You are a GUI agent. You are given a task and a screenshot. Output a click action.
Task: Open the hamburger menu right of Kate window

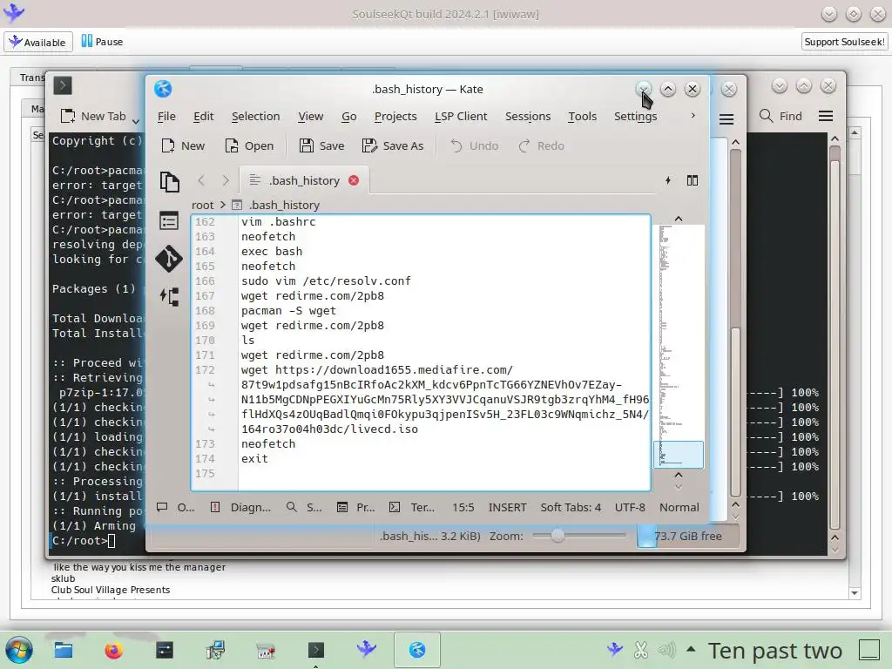tap(726, 118)
